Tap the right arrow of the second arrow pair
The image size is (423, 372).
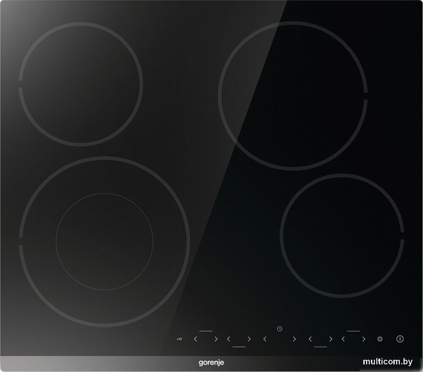[249, 339]
